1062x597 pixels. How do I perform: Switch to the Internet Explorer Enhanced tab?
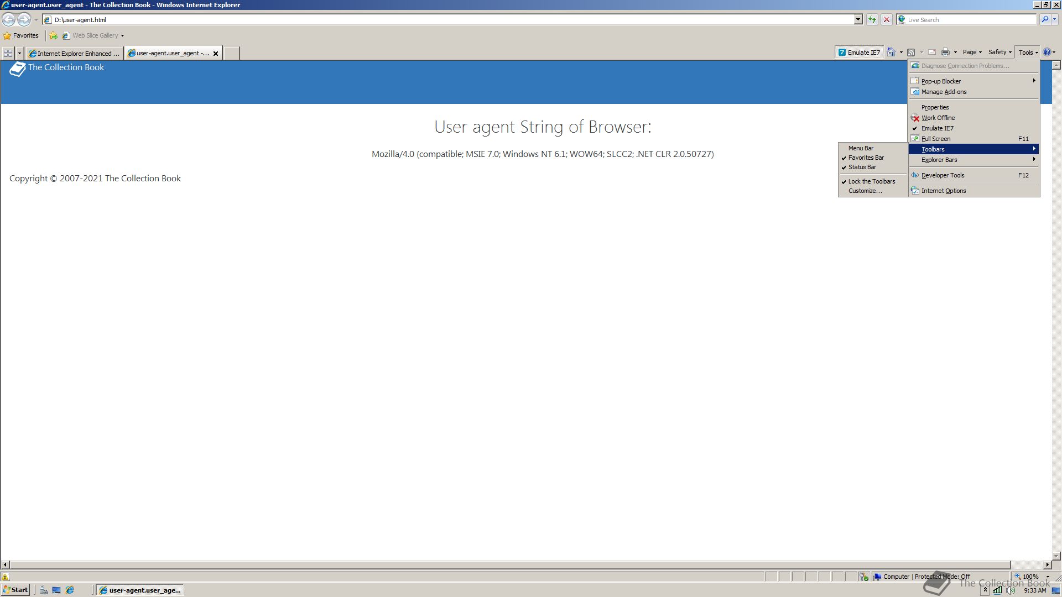(x=74, y=53)
